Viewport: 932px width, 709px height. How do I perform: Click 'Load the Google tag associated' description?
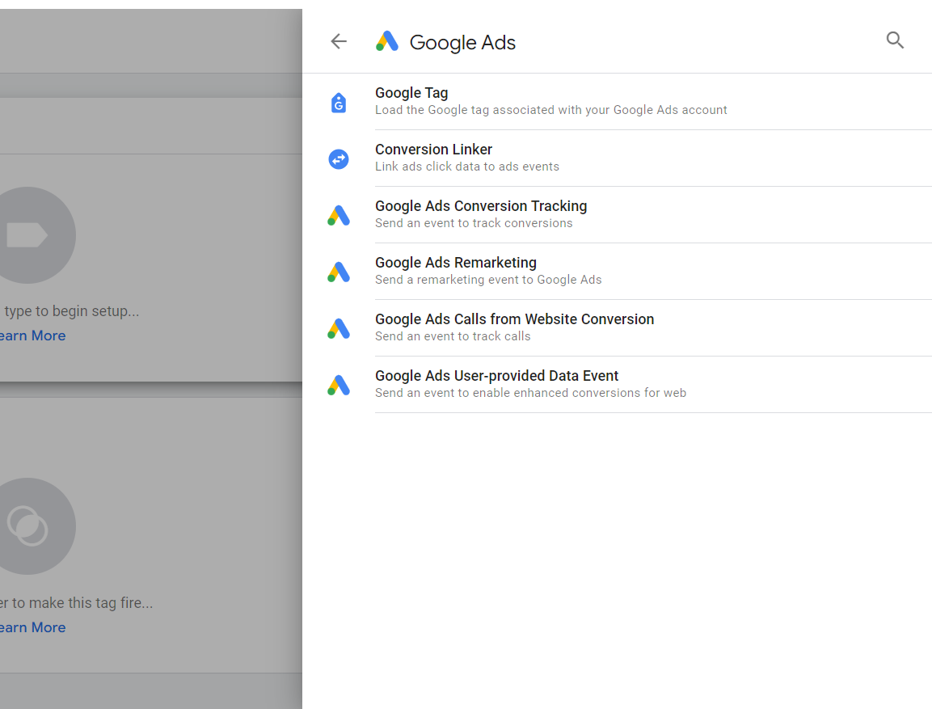pyautogui.click(x=551, y=110)
